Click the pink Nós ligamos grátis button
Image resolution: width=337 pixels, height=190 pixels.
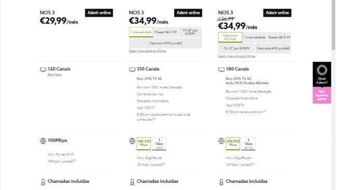click(322, 96)
